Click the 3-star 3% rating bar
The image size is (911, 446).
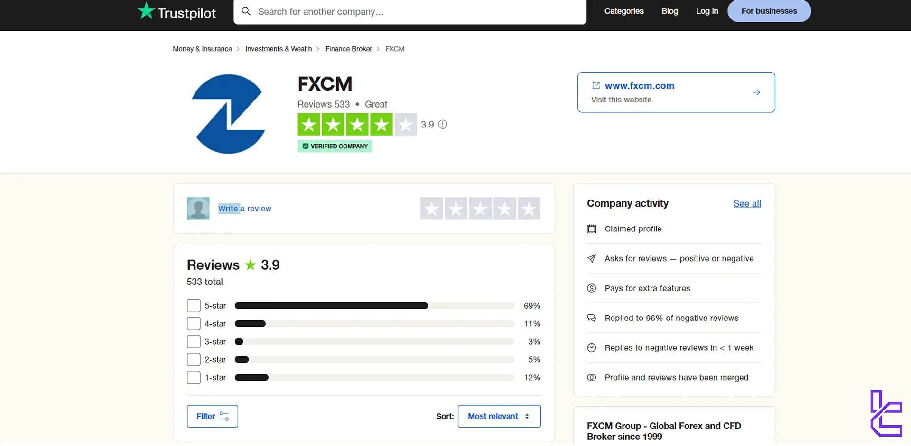click(x=374, y=342)
